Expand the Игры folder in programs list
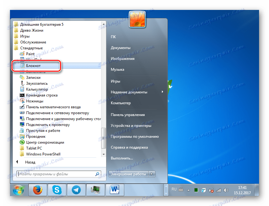The width and height of the screenshot is (269, 206). click(x=22, y=36)
